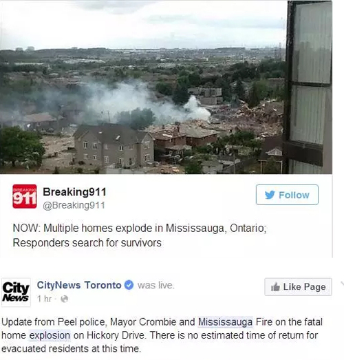The image size is (344, 360).
Task: Open the highlighted Mississauga link in the post
Action: (x=226, y=322)
